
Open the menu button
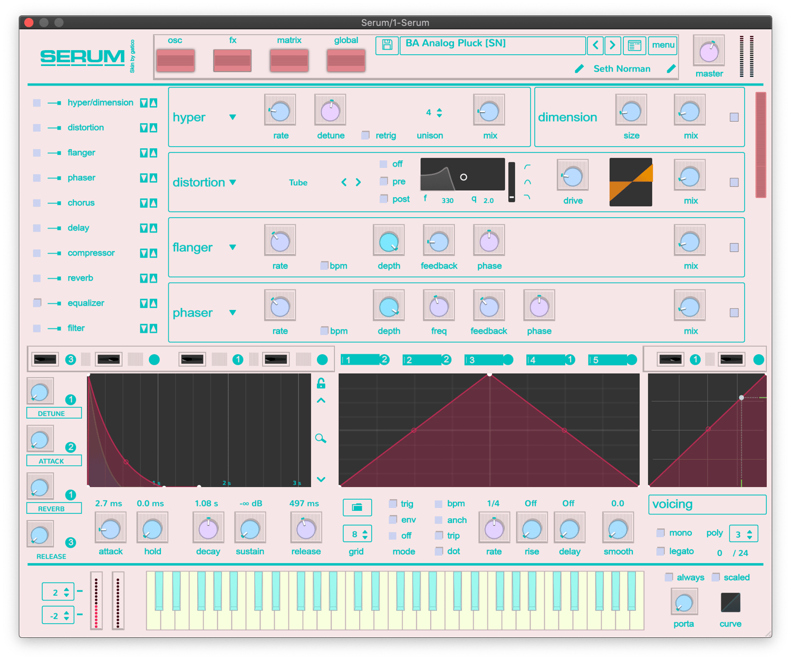663,45
